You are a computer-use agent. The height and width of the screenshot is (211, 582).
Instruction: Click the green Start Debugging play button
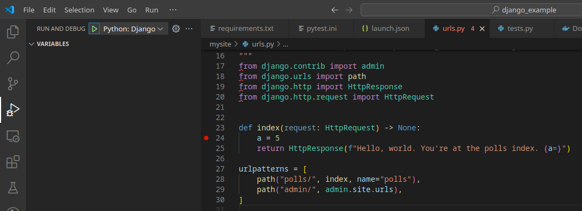[x=94, y=29]
